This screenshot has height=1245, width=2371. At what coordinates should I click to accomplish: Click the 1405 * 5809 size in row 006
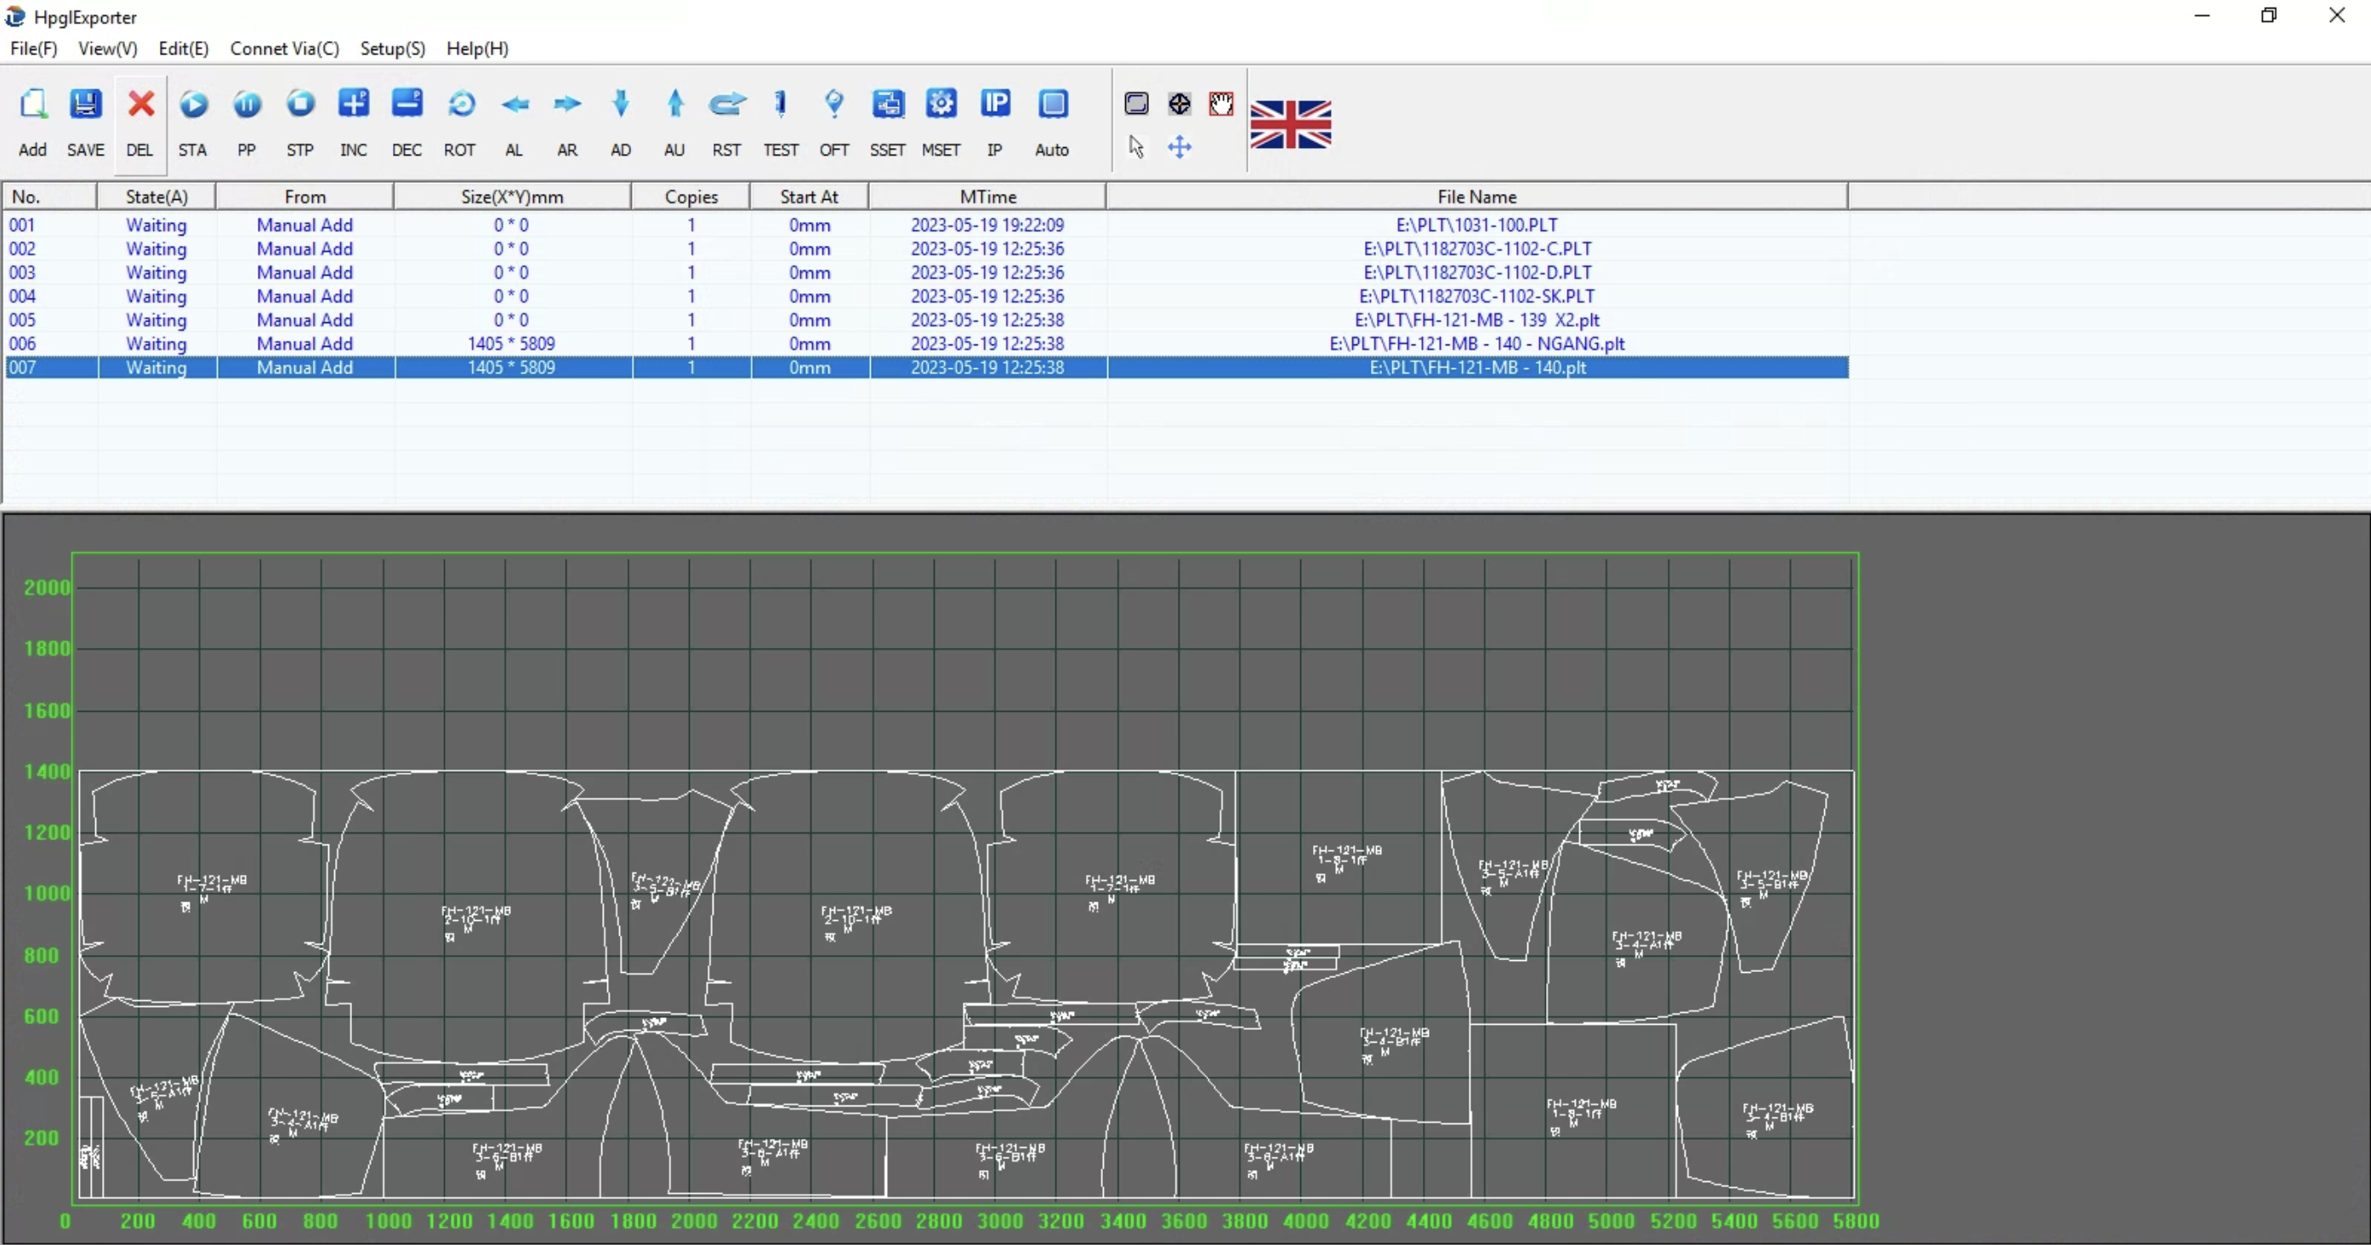512,344
